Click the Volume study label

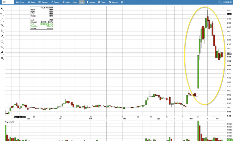[11, 122]
